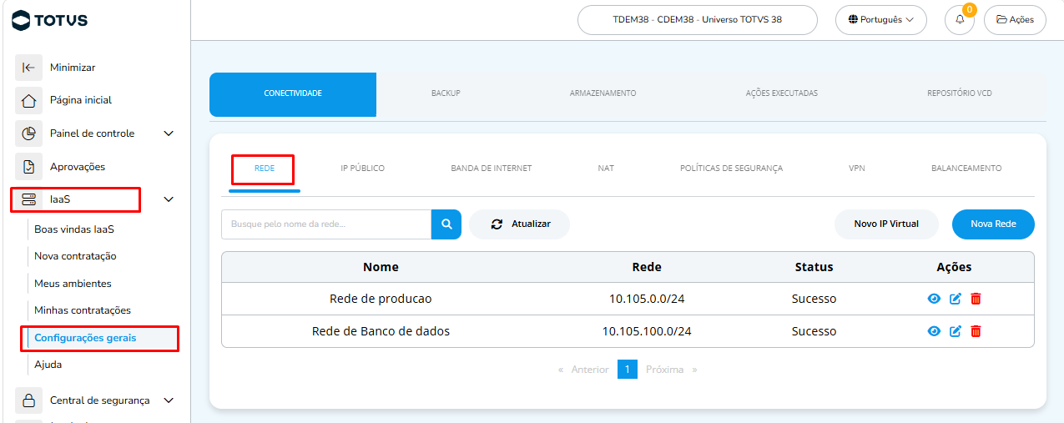Click the last-page » pagination arrow
This screenshot has height=423, width=1064.
tap(694, 370)
